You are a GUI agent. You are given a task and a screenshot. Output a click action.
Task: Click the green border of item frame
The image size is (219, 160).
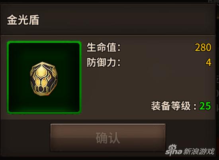[44, 42]
